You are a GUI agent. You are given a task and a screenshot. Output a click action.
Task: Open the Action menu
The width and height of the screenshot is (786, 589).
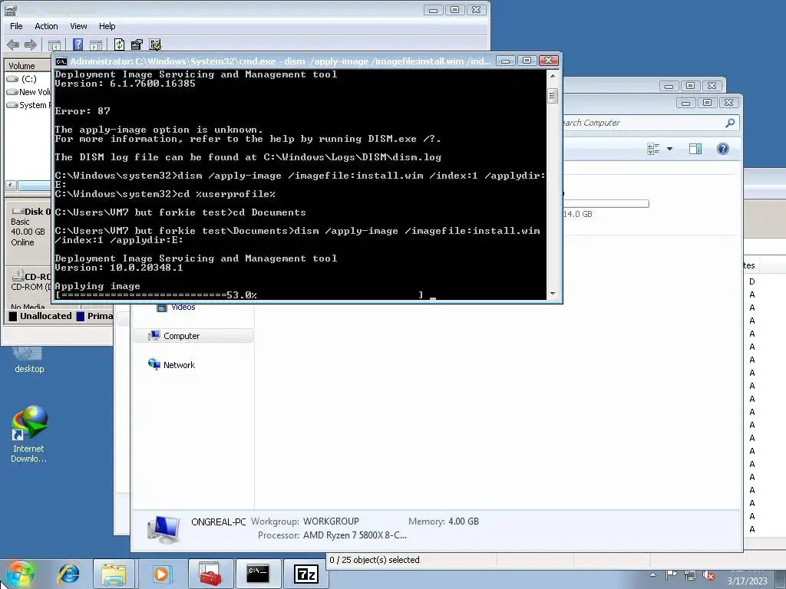(x=46, y=26)
